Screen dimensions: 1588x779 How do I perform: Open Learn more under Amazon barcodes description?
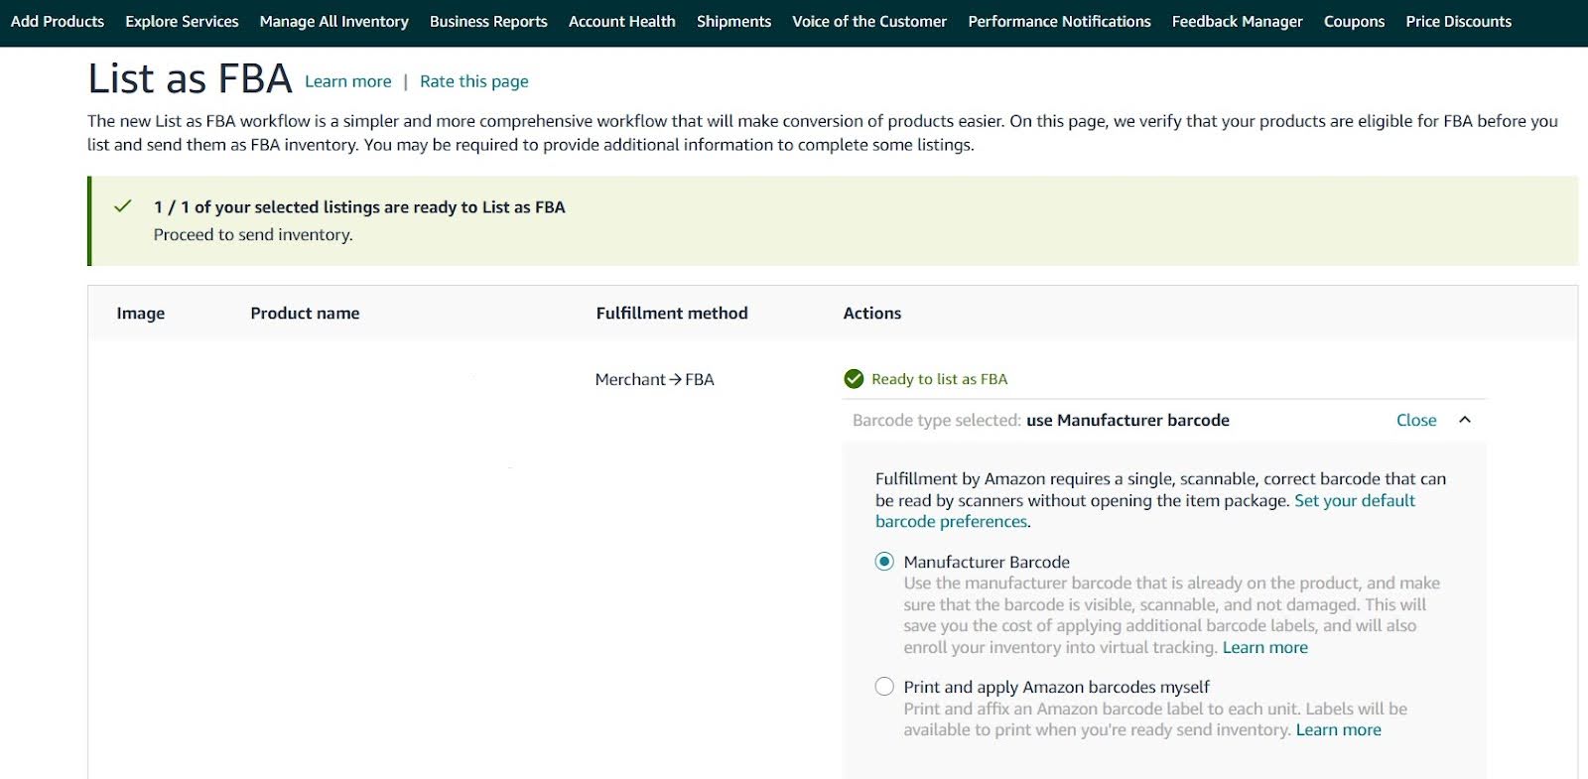[x=1338, y=729]
